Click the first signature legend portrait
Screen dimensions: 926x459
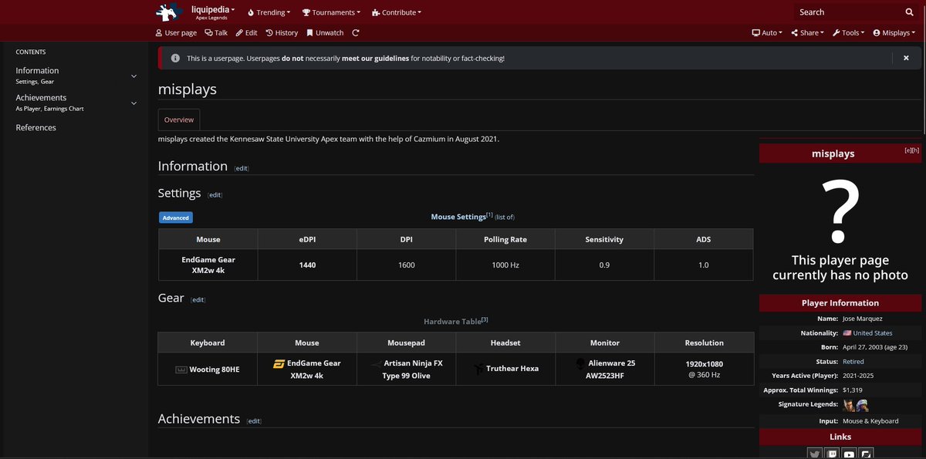pos(849,405)
